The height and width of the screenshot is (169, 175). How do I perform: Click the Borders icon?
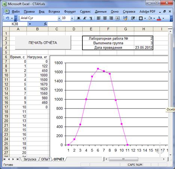pyautogui.click(x=141, y=18)
